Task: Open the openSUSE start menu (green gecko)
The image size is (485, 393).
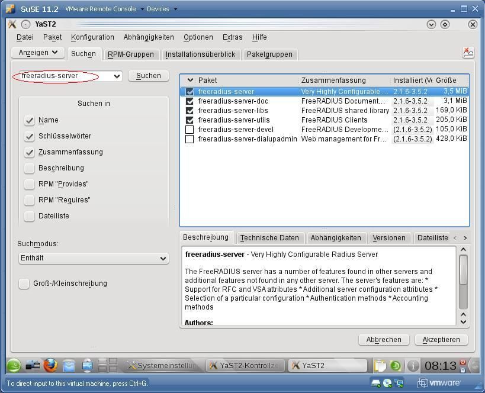Action: [x=14, y=366]
